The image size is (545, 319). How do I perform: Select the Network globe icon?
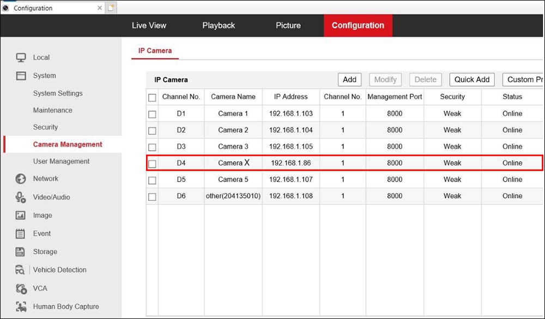coord(21,179)
